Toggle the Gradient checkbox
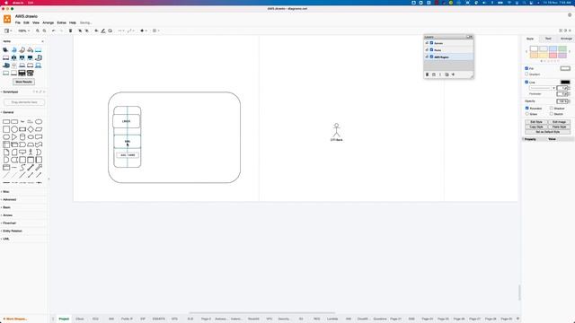575x323 pixels. pos(526,74)
